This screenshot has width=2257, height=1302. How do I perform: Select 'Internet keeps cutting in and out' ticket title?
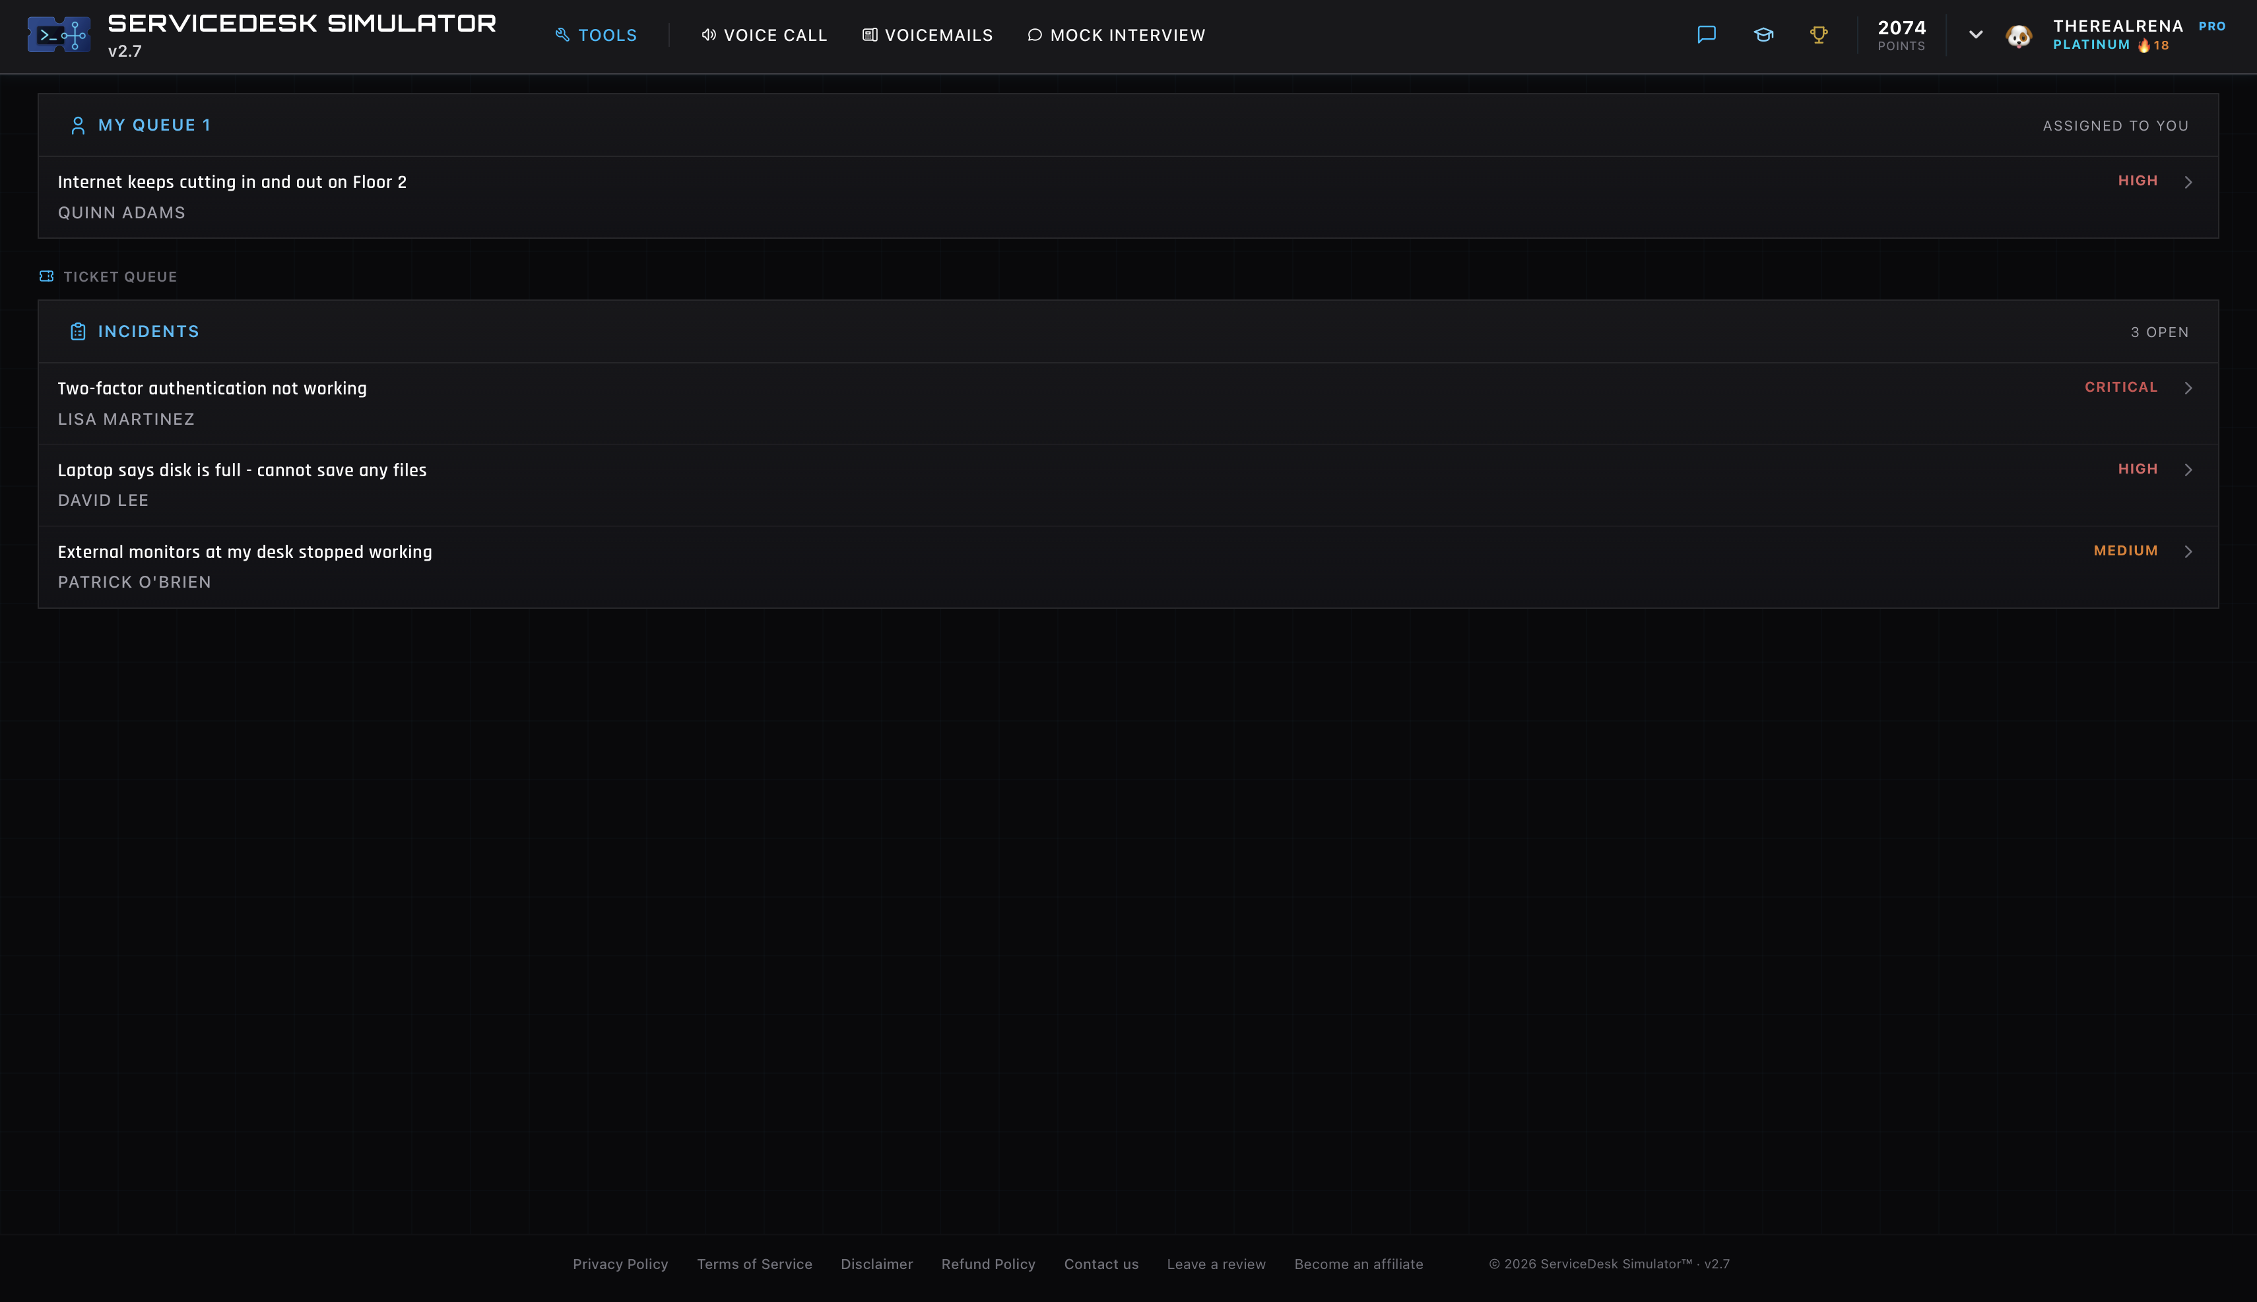232,183
